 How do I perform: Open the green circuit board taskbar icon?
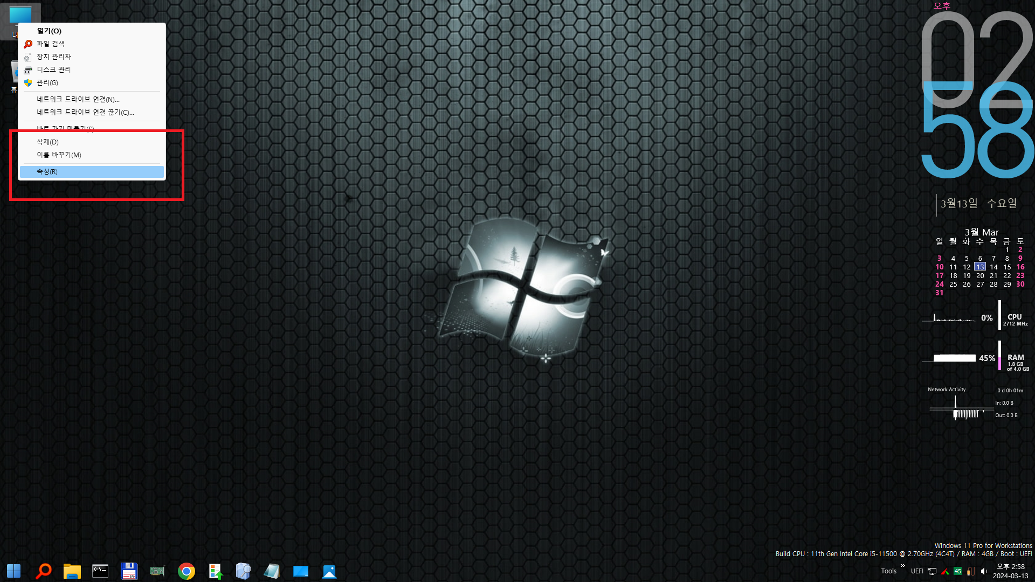(157, 571)
